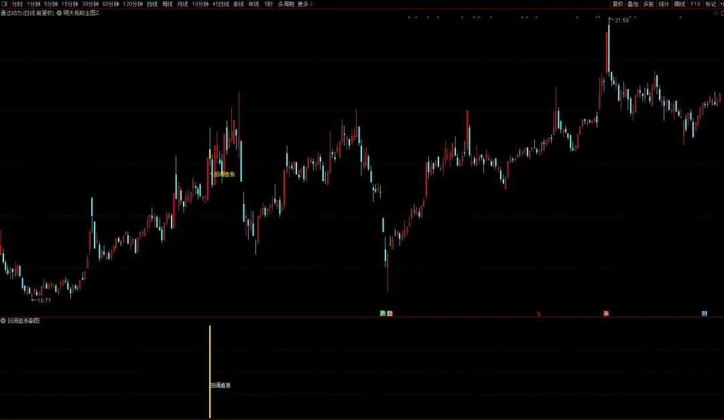The height and width of the screenshot is (420, 724).
Task: Select the 1分钟 period tab
Action: 34,4
